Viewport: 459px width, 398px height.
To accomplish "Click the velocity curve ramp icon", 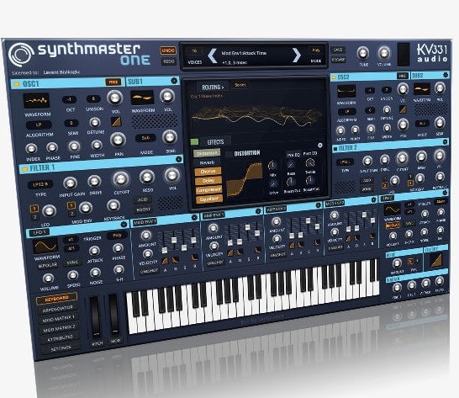I will pos(435,260).
